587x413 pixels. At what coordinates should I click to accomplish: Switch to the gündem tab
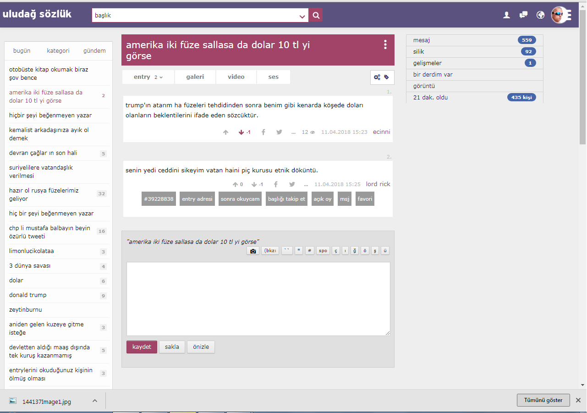click(94, 51)
